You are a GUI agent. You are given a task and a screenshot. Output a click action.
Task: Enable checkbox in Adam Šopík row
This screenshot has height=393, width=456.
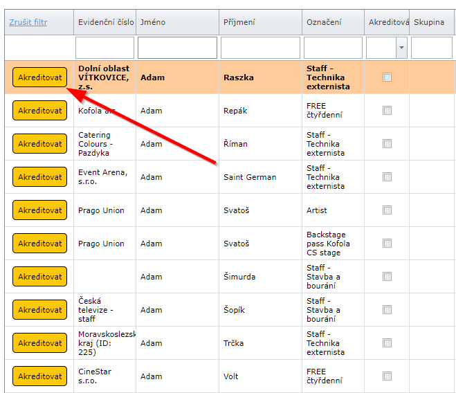click(387, 310)
